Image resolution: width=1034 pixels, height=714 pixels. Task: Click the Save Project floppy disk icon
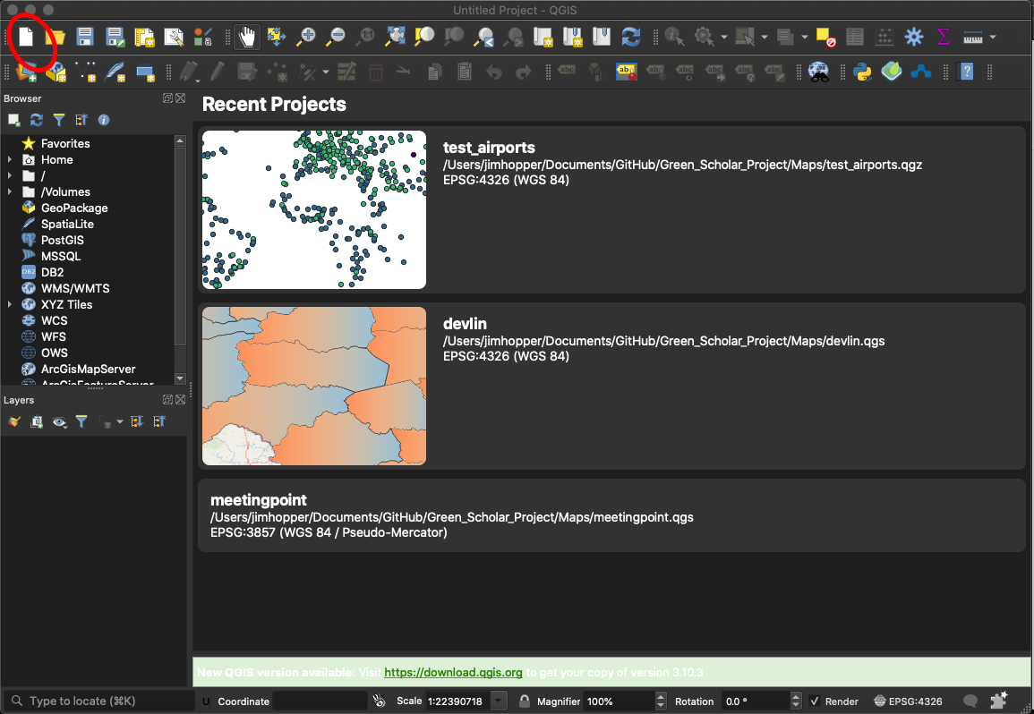(x=85, y=37)
